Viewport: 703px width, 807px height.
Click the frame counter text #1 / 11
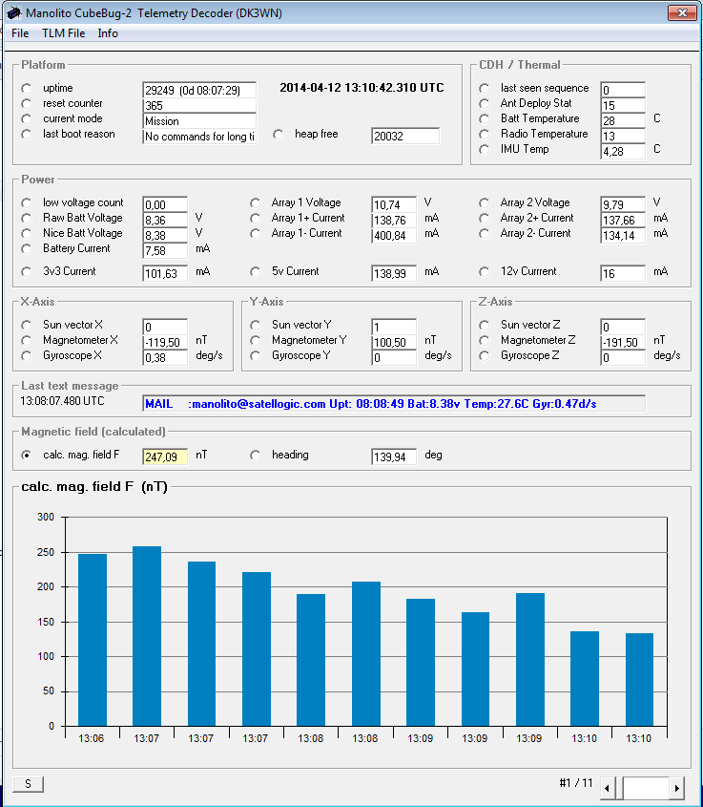tap(575, 783)
